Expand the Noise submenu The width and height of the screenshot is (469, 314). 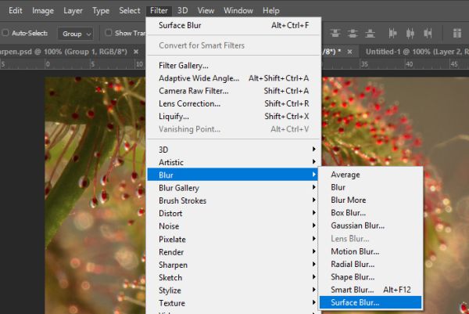tap(232, 226)
